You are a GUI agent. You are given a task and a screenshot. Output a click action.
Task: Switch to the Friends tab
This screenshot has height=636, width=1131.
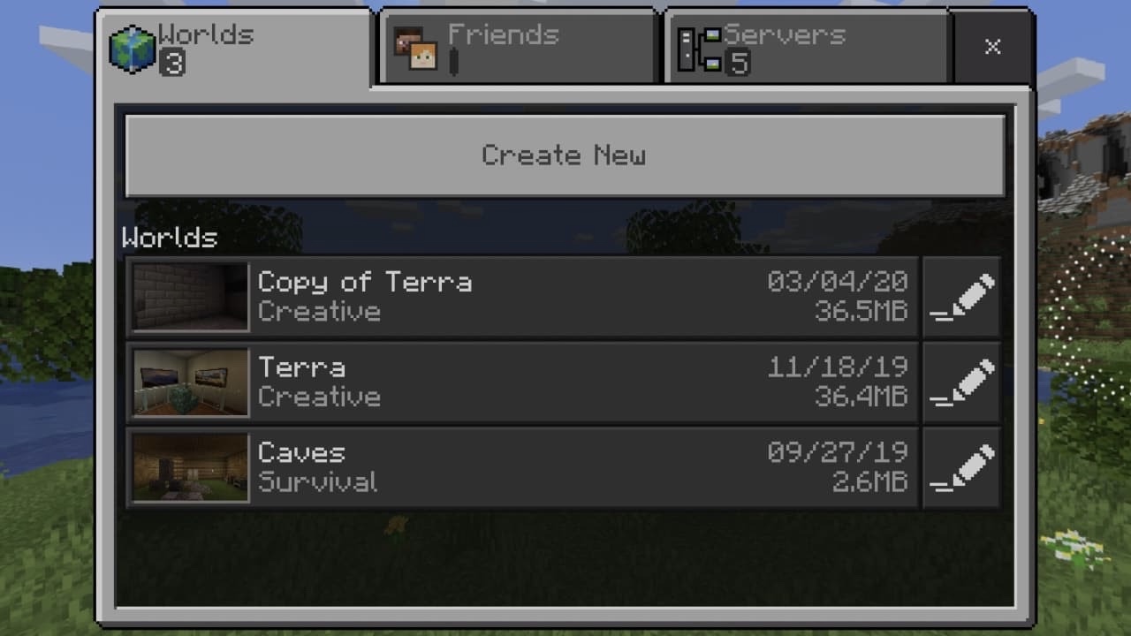point(518,47)
